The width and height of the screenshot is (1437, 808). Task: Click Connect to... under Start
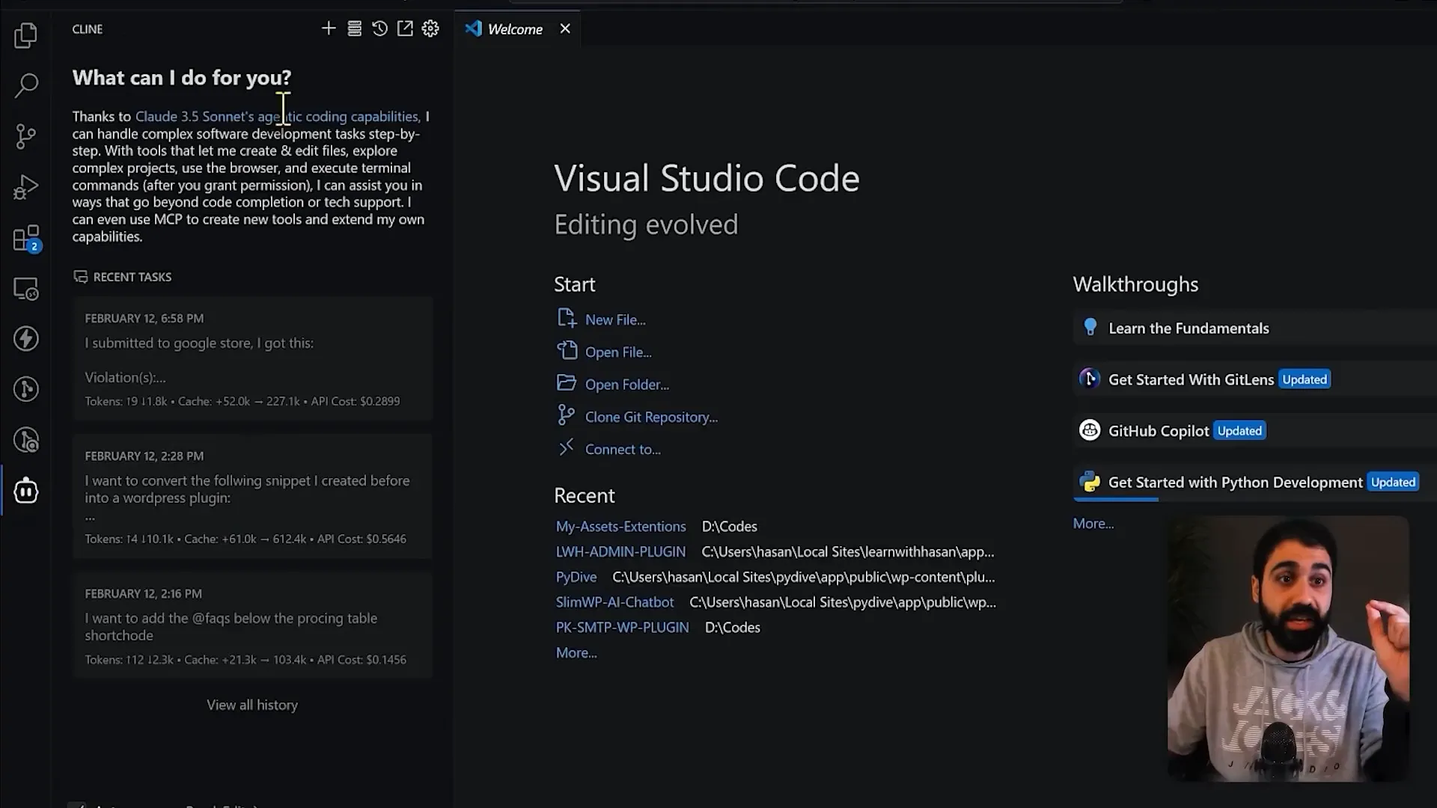point(623,450)
